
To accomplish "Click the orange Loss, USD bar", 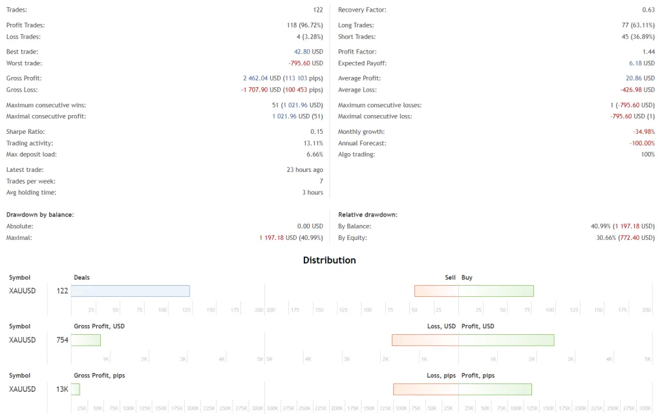I will pos(425,340).
